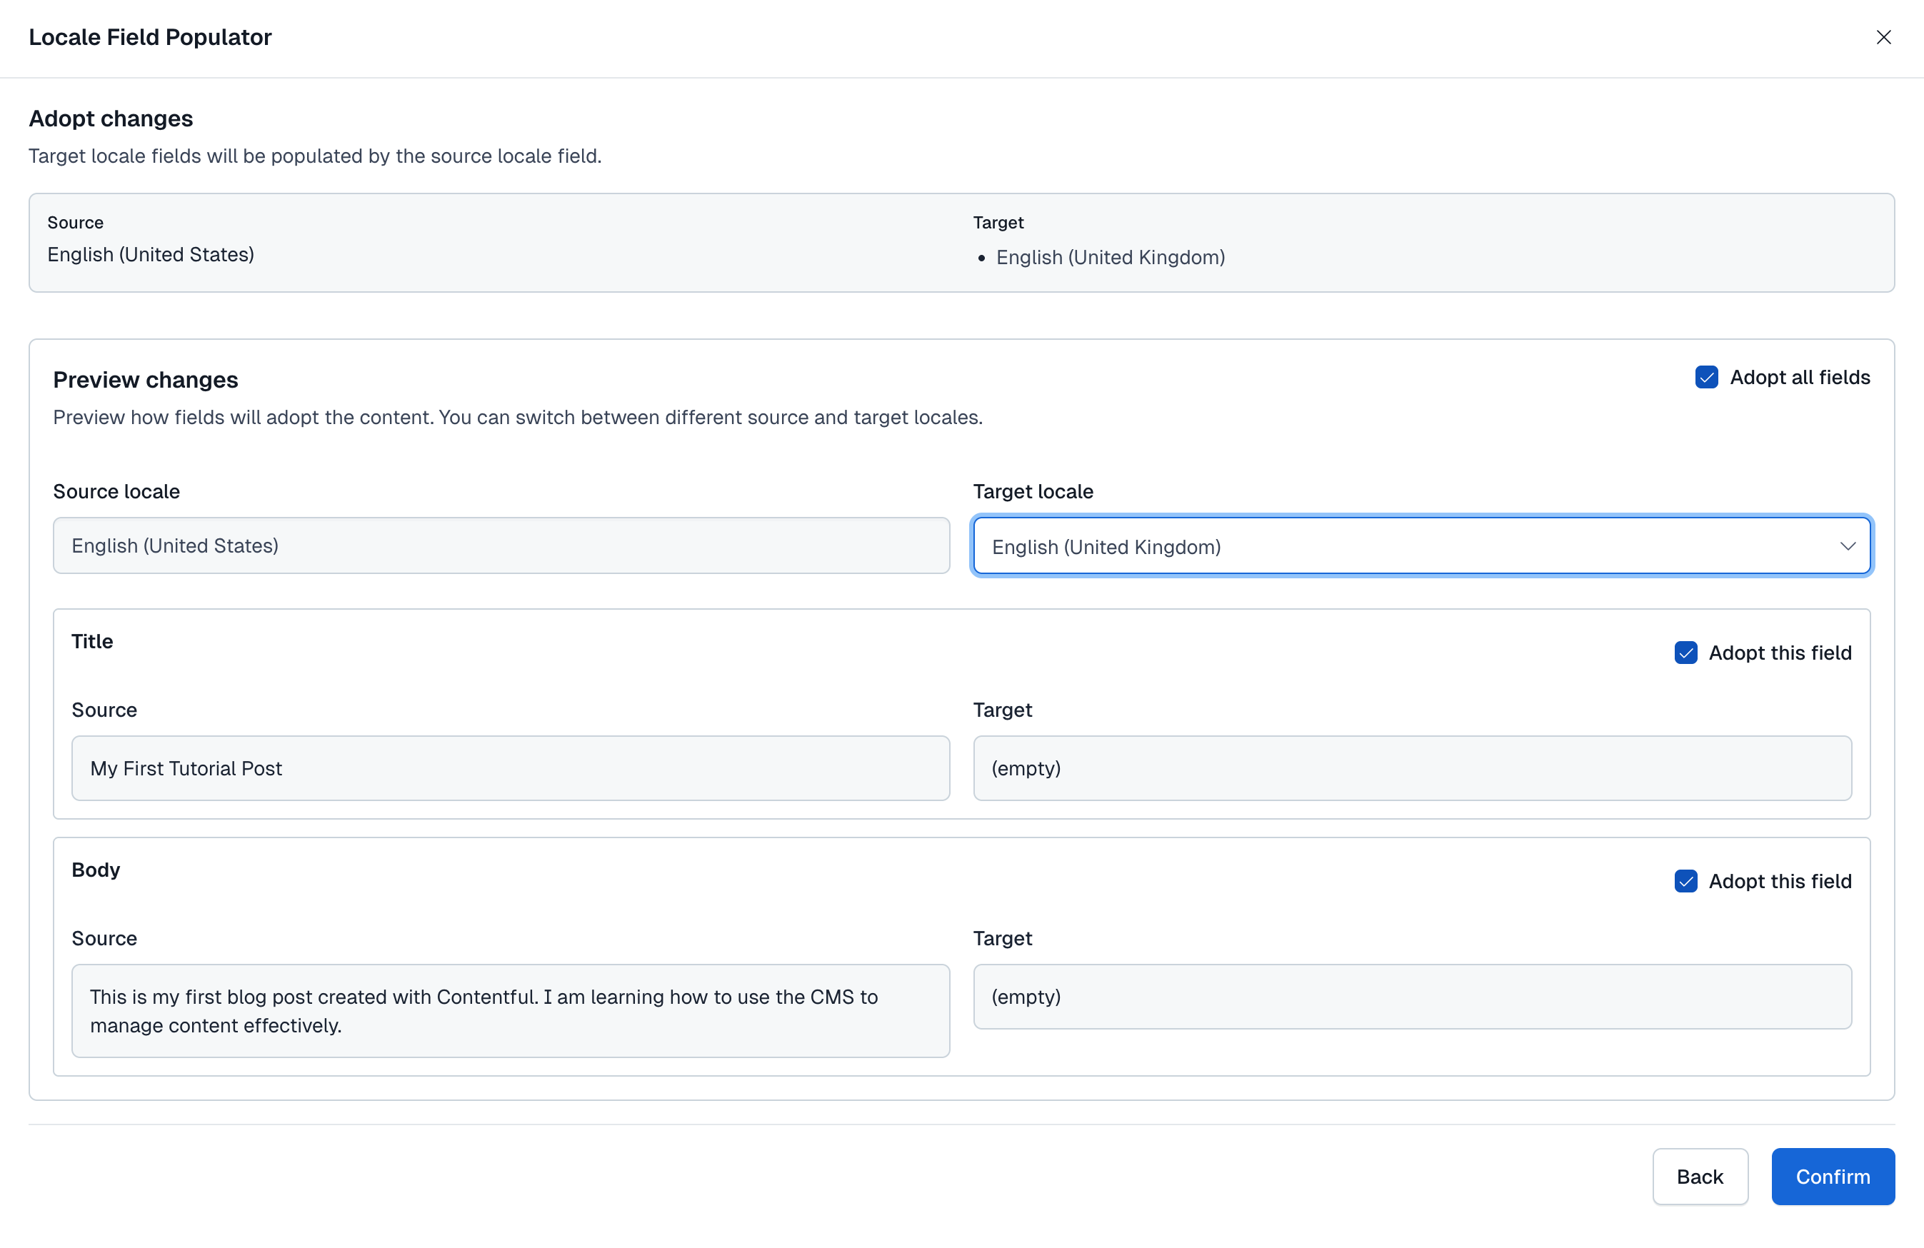This screenshot has height=1248, width=1924.
Task: Click the Adopt changes heading
Action: [111, 119]
